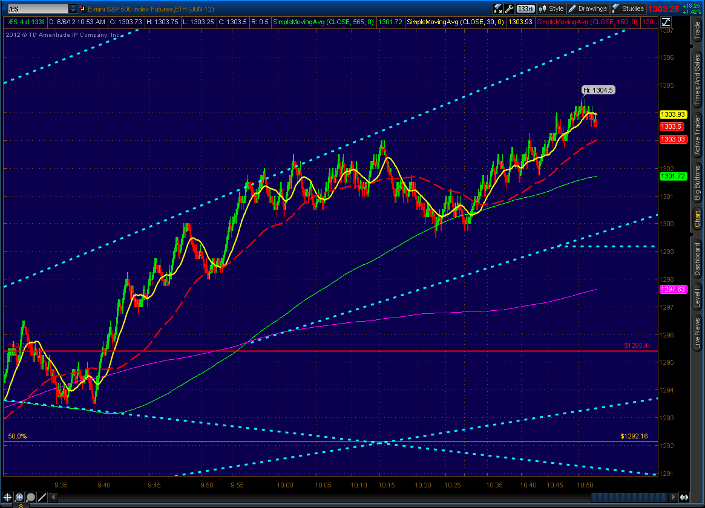Open the Times And Sales side tab
This screenshot has width=705, height=508.
(697, 79)
